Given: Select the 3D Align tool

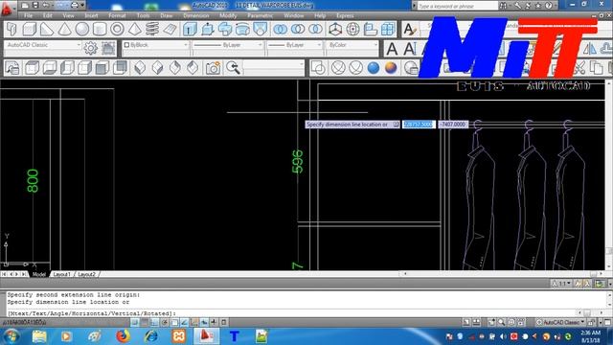Looking at the screenshot, I should tap(371, 30).
